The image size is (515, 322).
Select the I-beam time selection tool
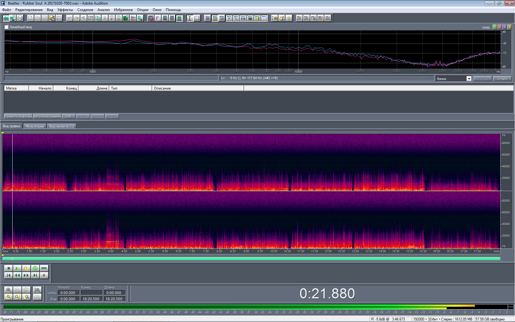(190, 18)
